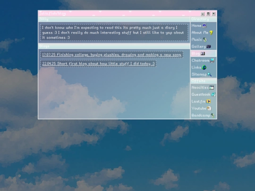Open the Music page link
Viewport: 255px width, 191px height.
point(197,40)
